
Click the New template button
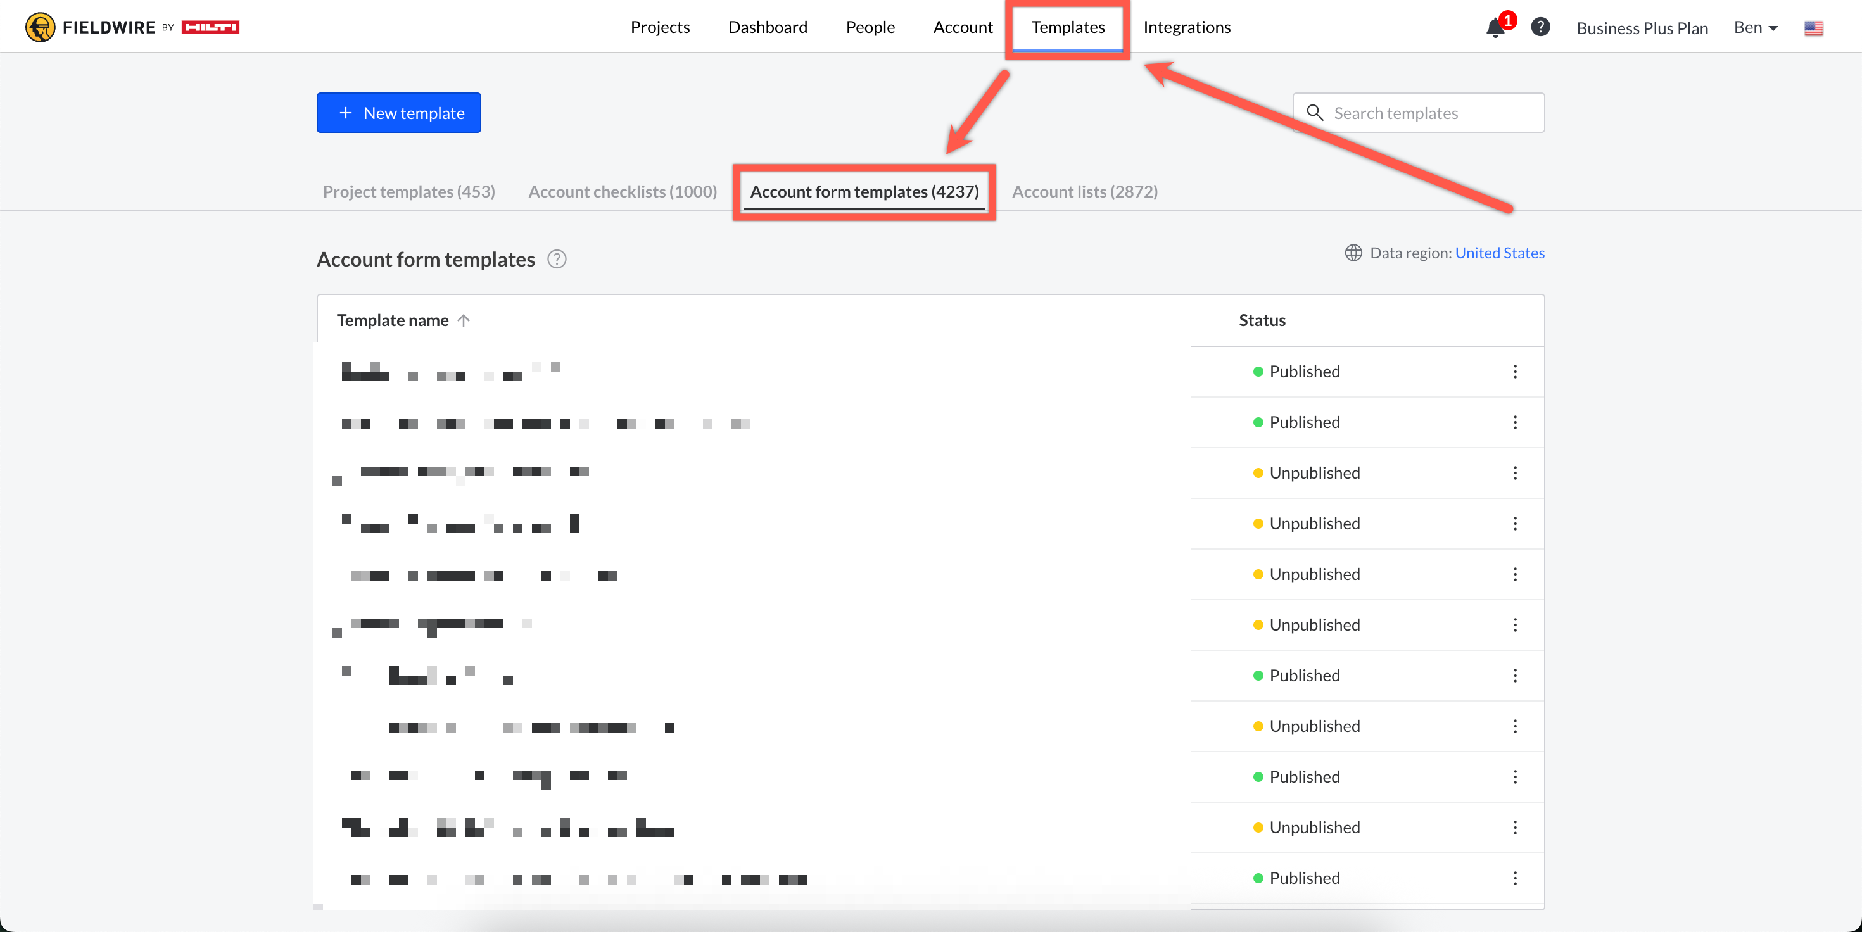point(399,113)
